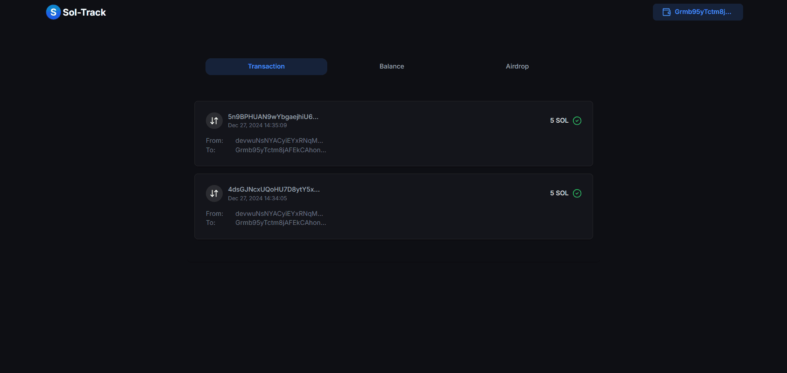Click the up-down arrow icon inside the top transaction circle

pyautogui.click(x=214, y=120)
